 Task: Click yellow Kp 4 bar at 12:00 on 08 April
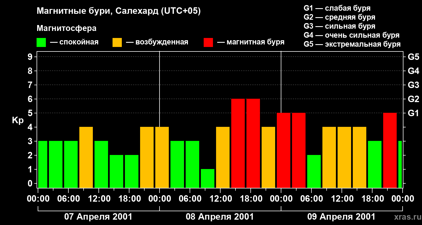tap(223, 157)
